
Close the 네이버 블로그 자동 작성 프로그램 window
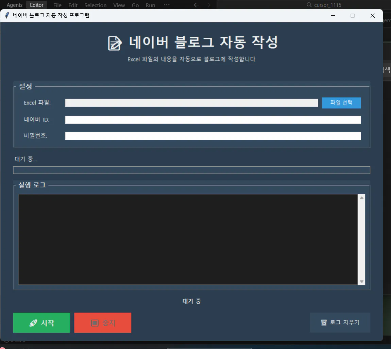373,15
